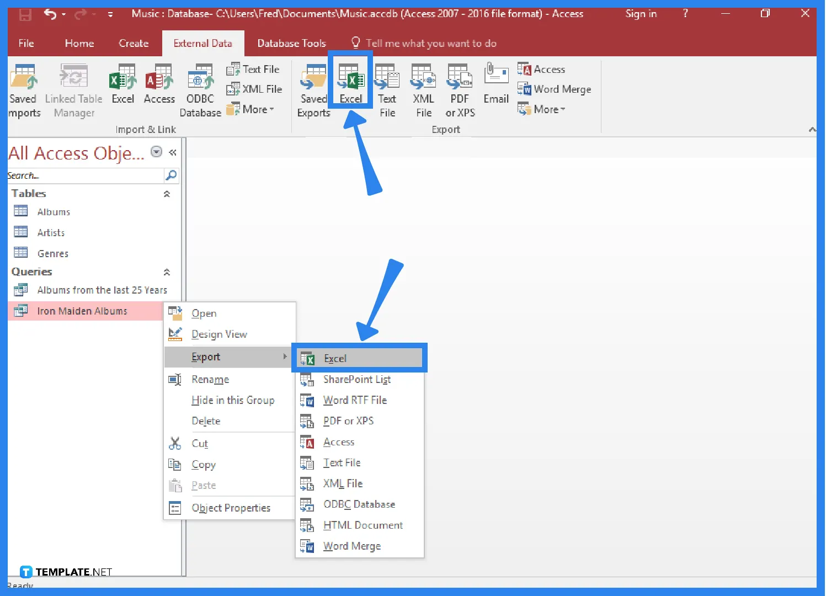Collapse the Queries group
The height and width of the screenshot is (596, 826).
167,272
